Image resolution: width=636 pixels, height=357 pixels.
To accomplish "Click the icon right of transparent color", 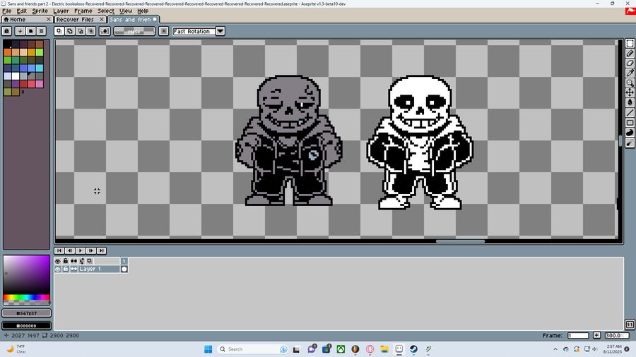I will tap(163, 31).
